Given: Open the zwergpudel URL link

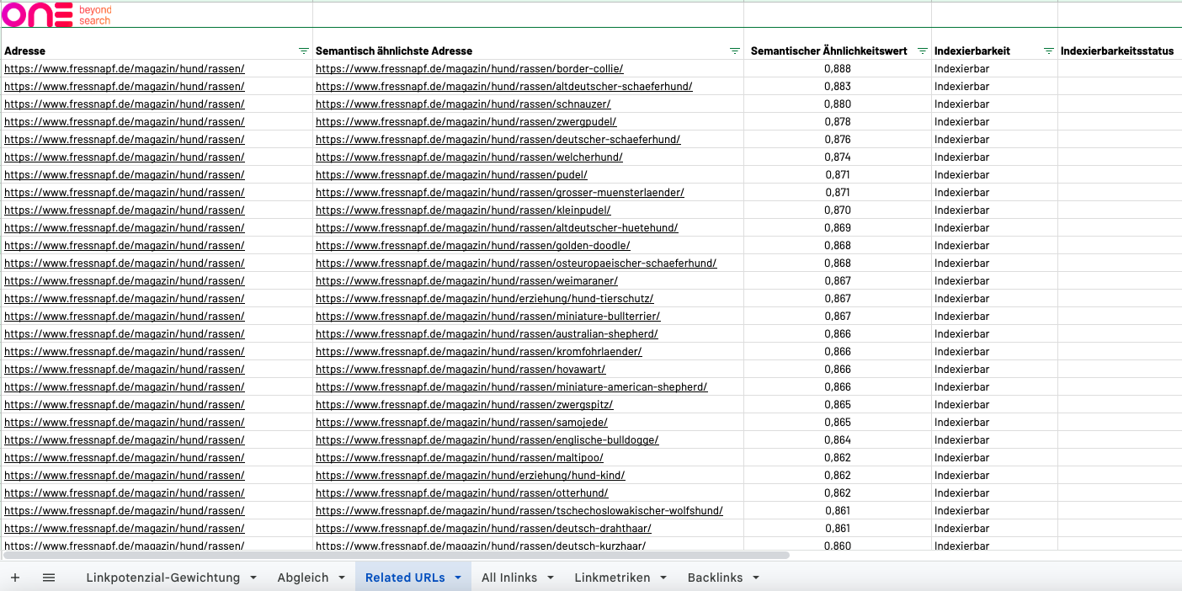Looking at the screenshot, I should [x=466, y=122].
